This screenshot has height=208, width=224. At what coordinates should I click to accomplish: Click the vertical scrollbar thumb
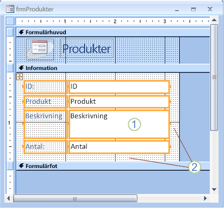(214, 77)
